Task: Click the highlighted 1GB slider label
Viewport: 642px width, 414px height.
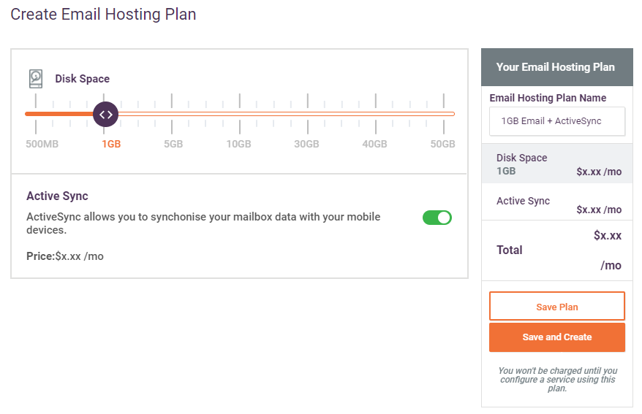Action: point(111,144)
